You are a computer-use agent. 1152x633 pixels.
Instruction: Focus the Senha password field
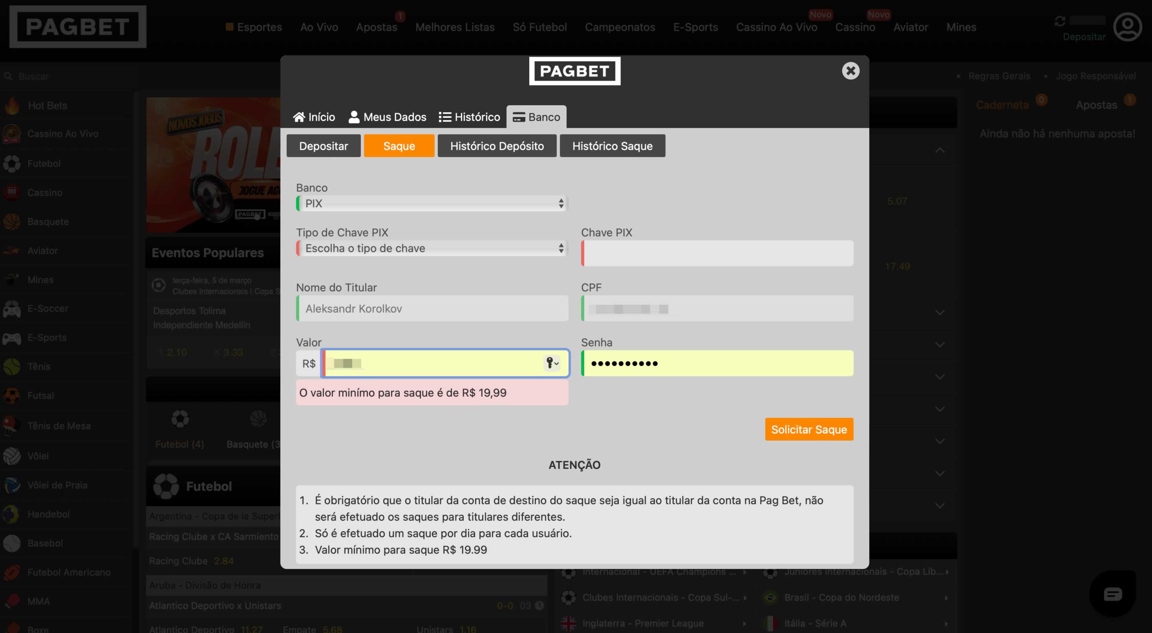click(717, 363)
